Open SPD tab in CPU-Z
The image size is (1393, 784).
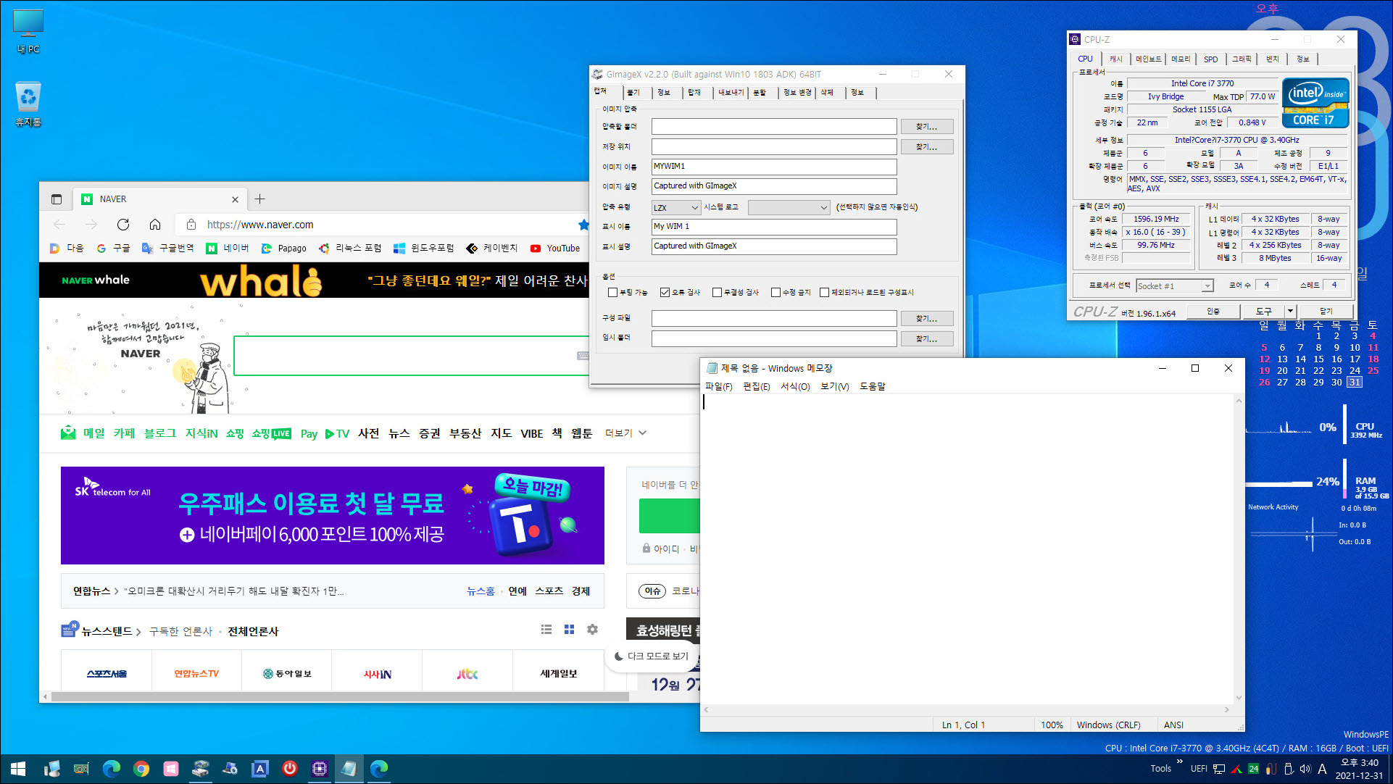pos(1210,59)
